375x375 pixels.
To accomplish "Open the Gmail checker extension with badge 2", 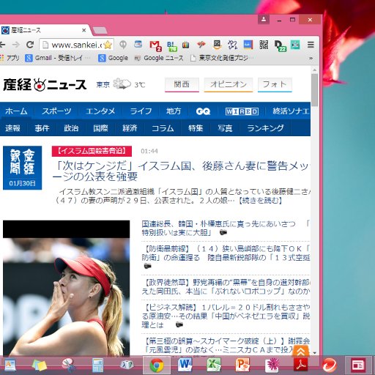I will [x=155, y=45].
